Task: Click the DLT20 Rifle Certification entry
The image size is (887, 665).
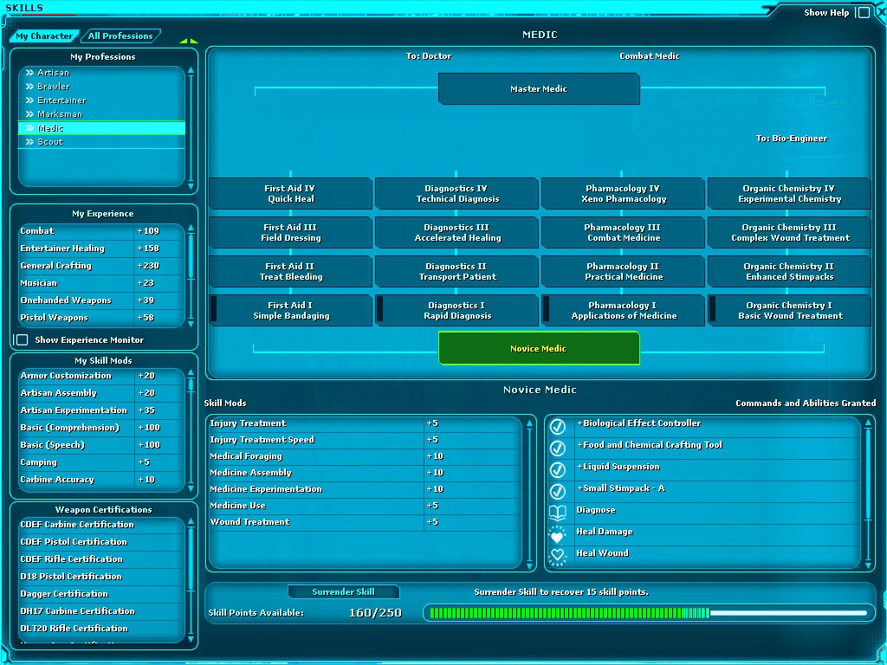Action: (102, 629)
